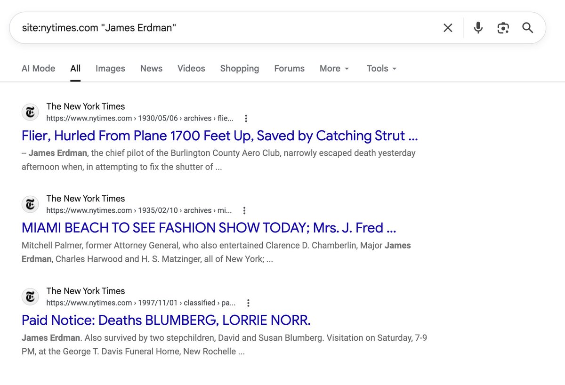Click 'The New York Times' source name above the Miami Beach result
Screen dimensions: 565x385
86,199
